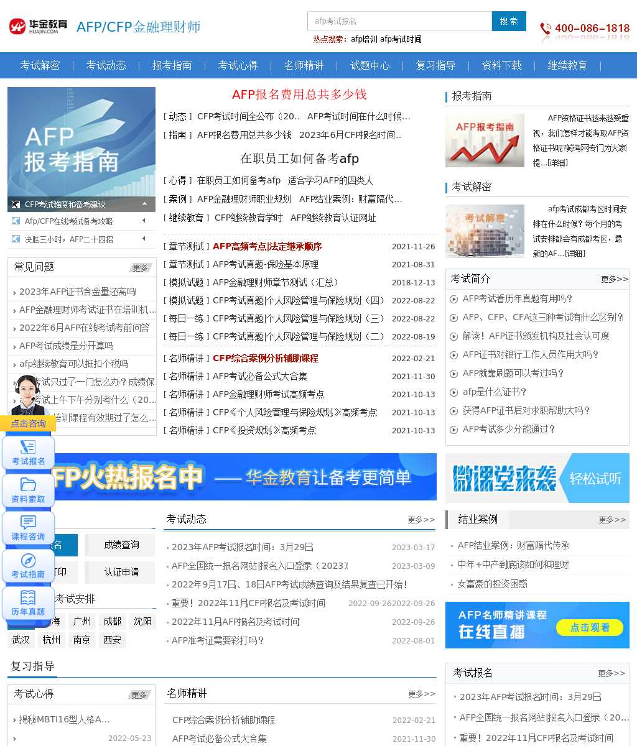This screenshot has width=637, height=746.
Task: Click the image icon beside 决胜三小时
Action: point(16,239)
